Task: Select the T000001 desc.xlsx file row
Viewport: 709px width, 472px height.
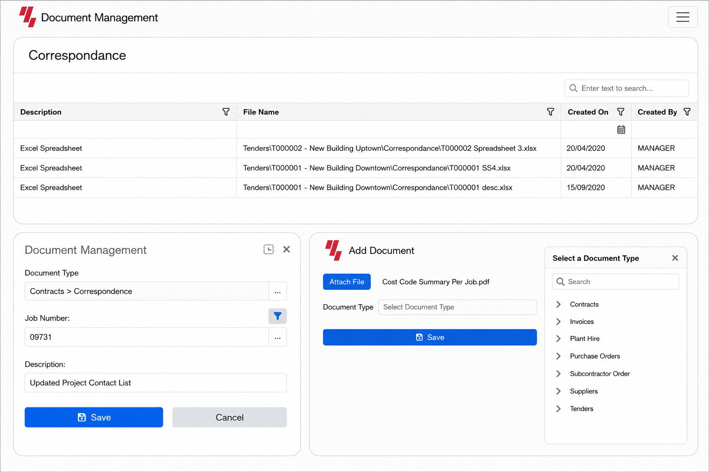Action: pyautogui.click(x=355, y=188)
